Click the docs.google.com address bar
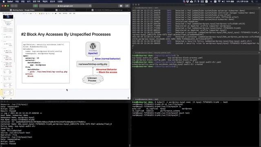 coord(65,6)
